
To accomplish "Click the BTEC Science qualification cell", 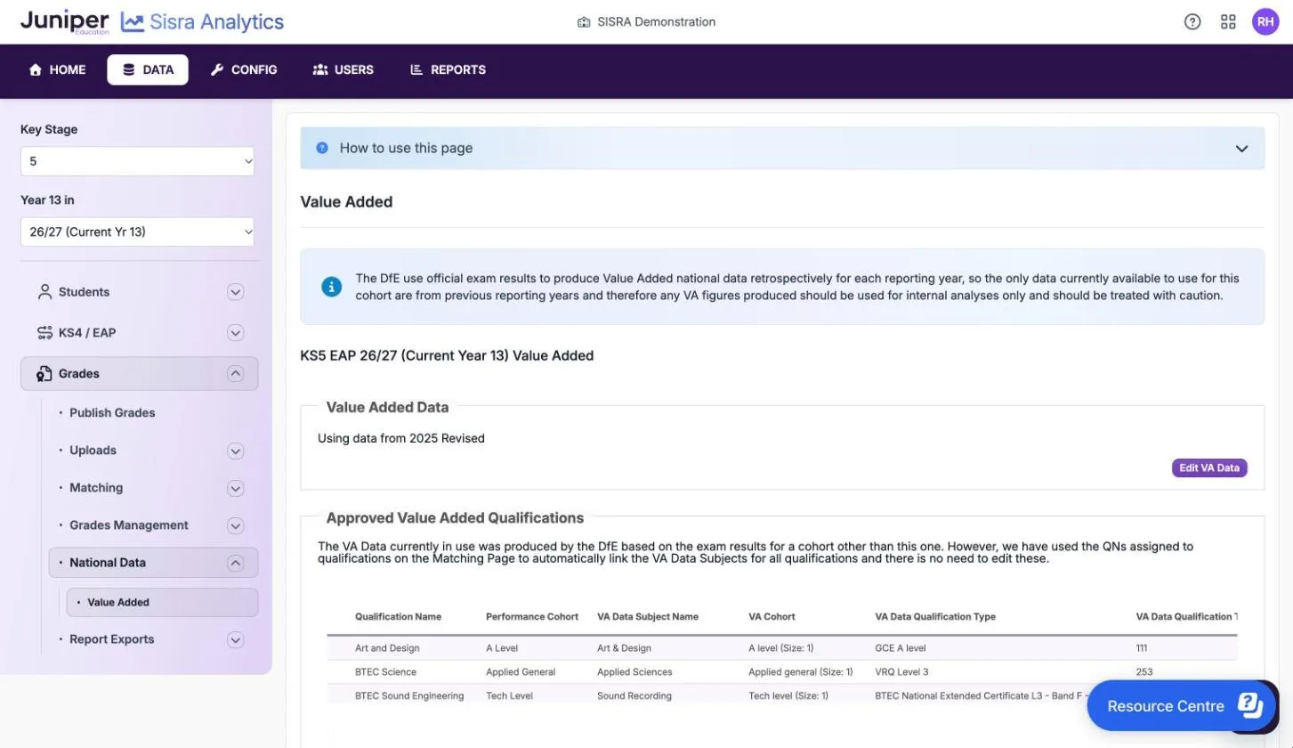I will coord(385,671).
